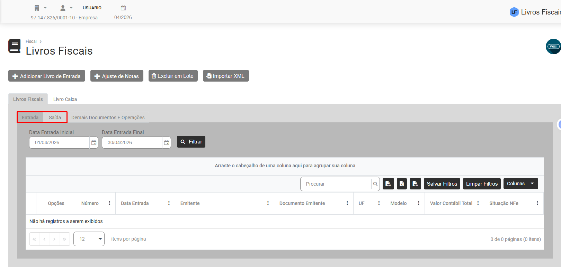561x271 pixels.
Task: Open calendar for Data Entrada Final
Action: [x=167, y=142]
